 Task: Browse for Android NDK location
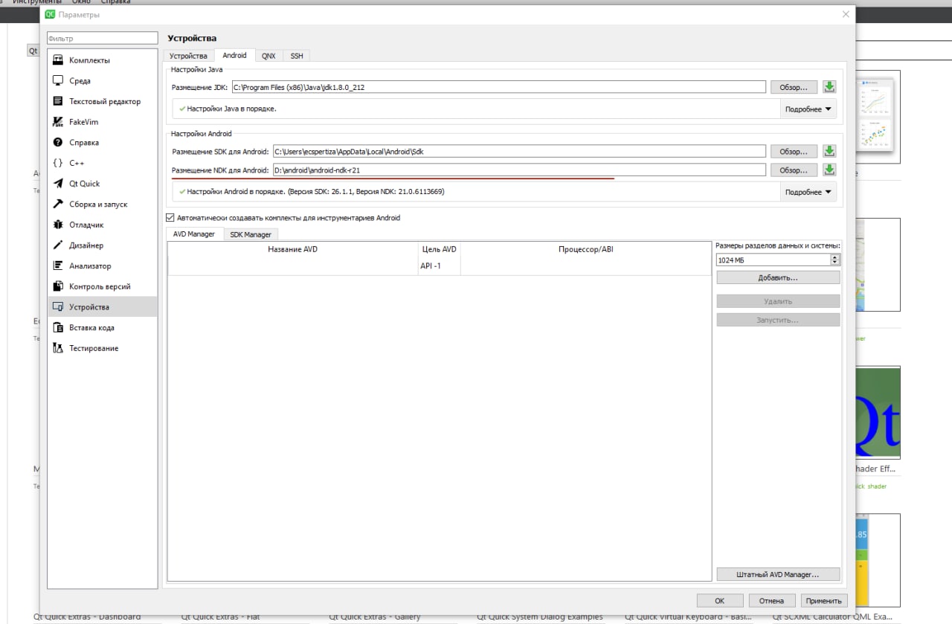(794, 170)
